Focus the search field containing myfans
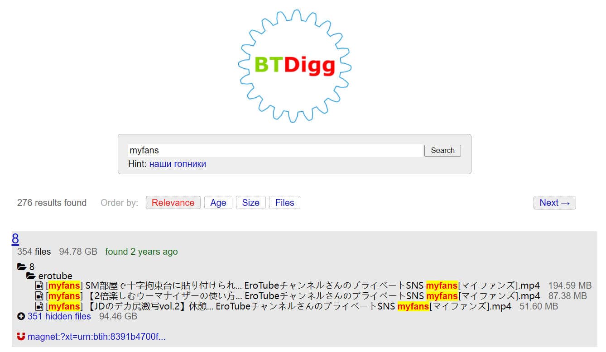 pos(275,151)
